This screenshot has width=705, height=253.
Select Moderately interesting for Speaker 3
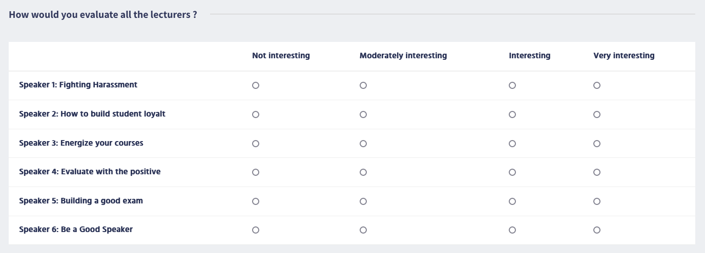[363, 144]
